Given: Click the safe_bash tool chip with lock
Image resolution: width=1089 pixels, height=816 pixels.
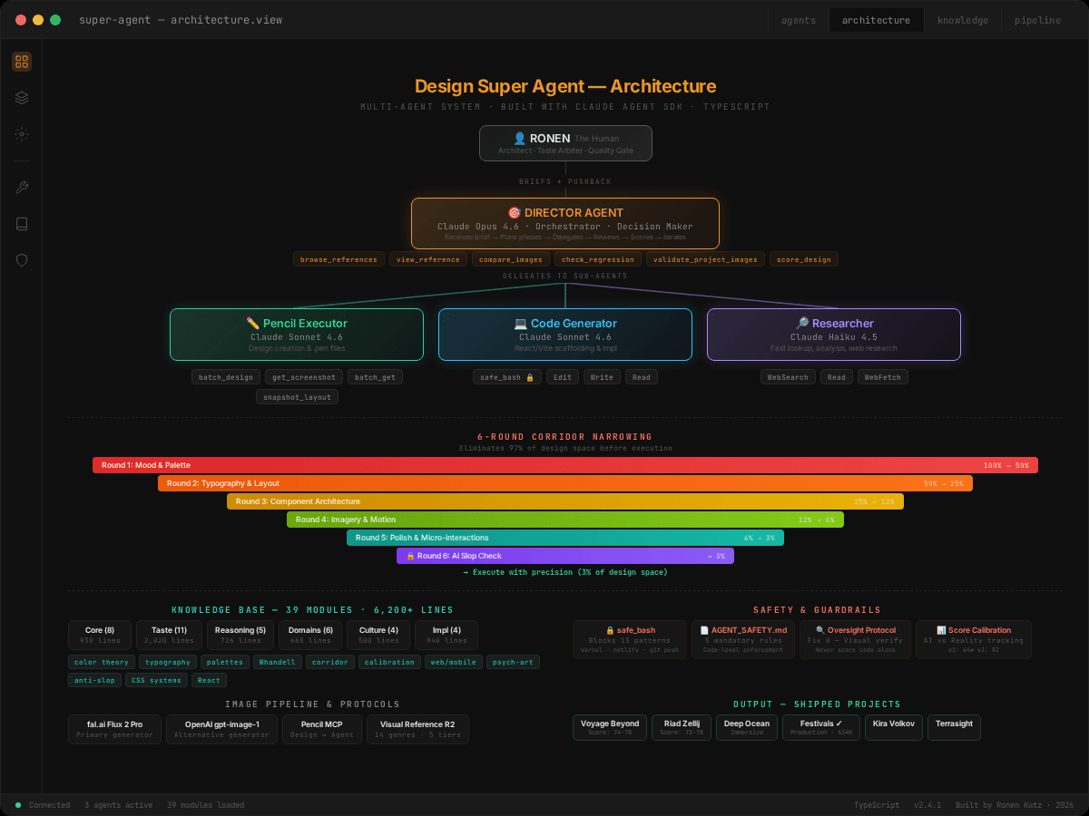Looking at the screenshot, I should pos(506,377).
